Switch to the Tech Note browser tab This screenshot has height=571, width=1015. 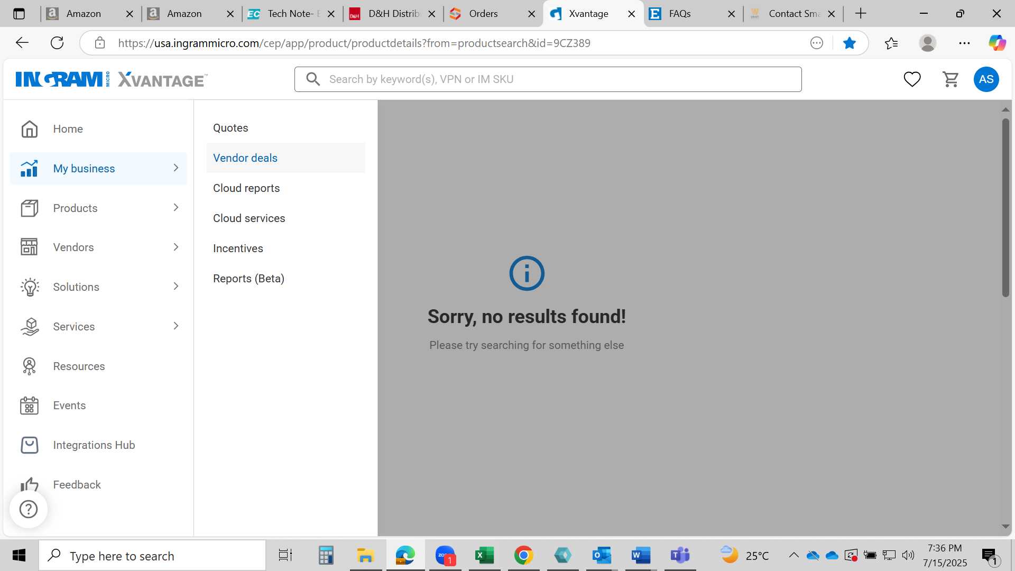tap(292, 14)
